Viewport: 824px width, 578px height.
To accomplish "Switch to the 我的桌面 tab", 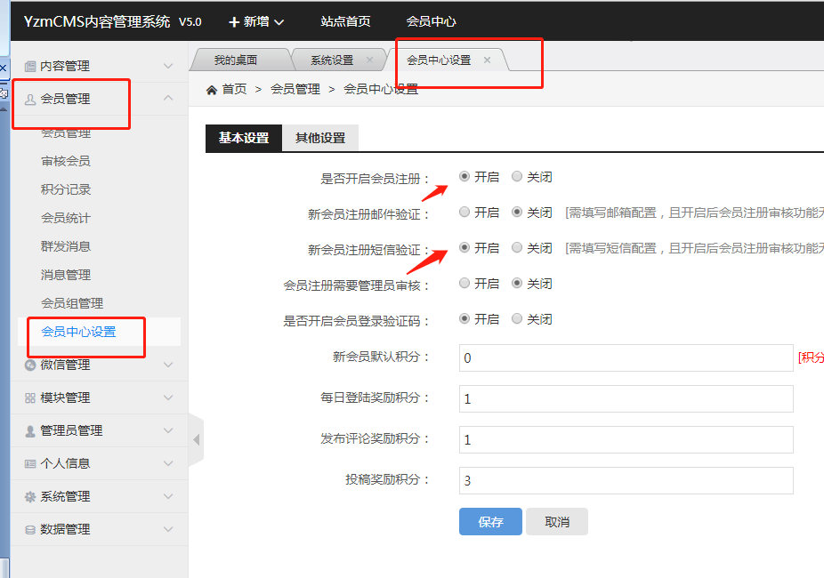I will coord(236,60).
